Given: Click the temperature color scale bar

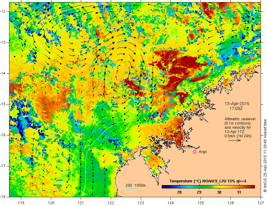Looking at the screenshot, I should 208,187.
